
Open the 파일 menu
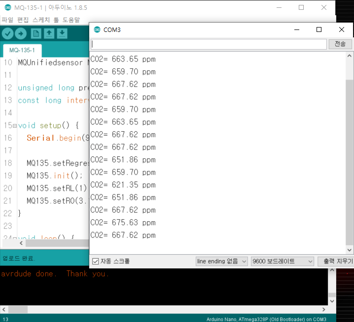pyautogui.click(x=7, y=20)
